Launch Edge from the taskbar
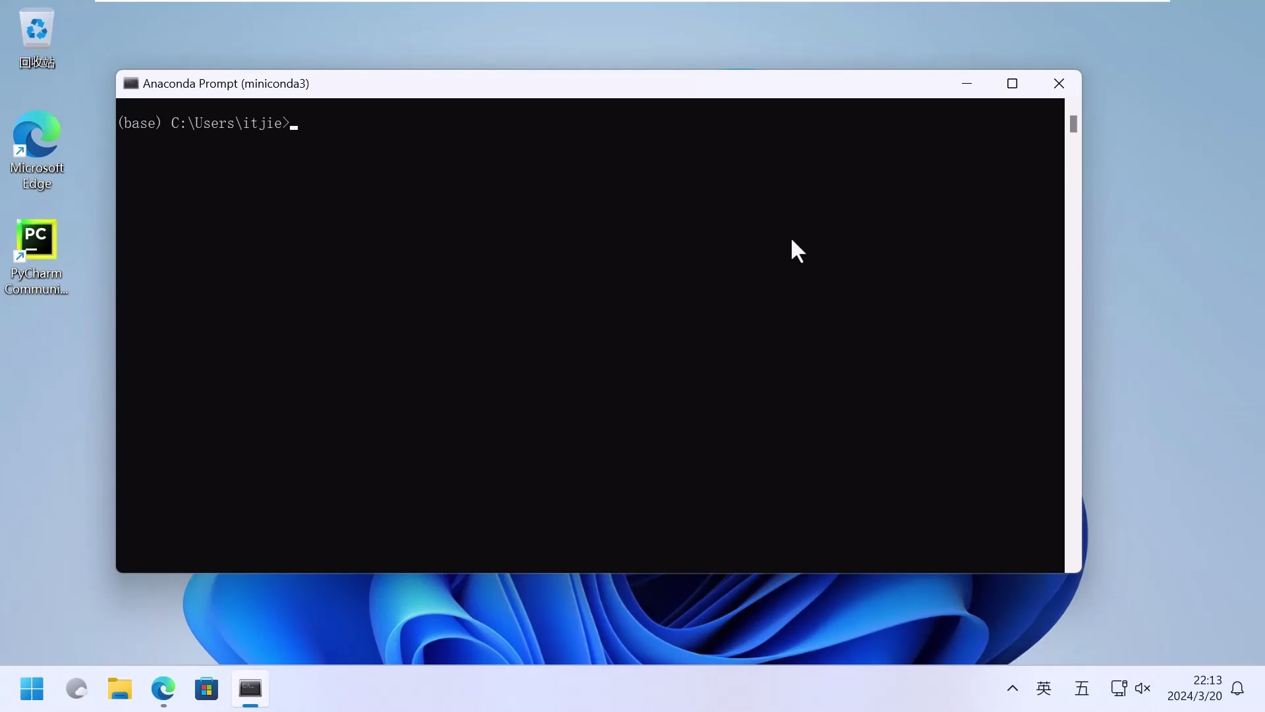The image size is (1265, 712). click(x=163, y=688)
